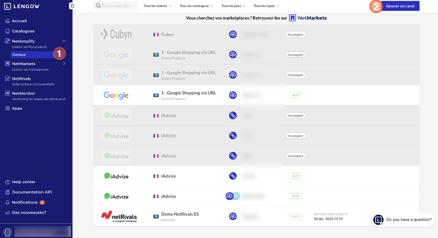Expand the Tous les types dropdown

click(266, 6)
